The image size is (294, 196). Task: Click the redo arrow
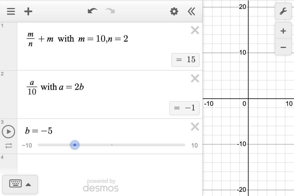pos(109,11)
